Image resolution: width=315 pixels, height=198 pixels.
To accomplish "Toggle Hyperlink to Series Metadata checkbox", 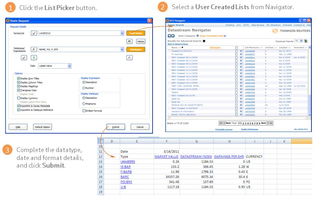I will [18, 106].
